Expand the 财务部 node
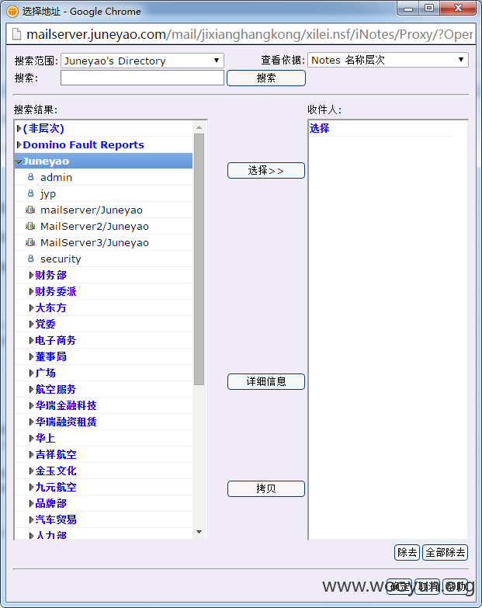 click(31, 276)
